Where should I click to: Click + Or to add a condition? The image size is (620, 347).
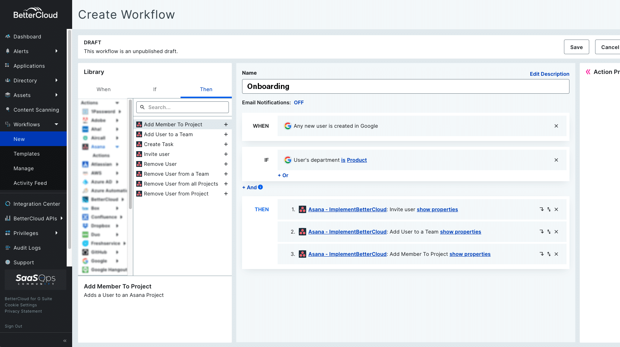pyautogui.click(x=283, y=175)
